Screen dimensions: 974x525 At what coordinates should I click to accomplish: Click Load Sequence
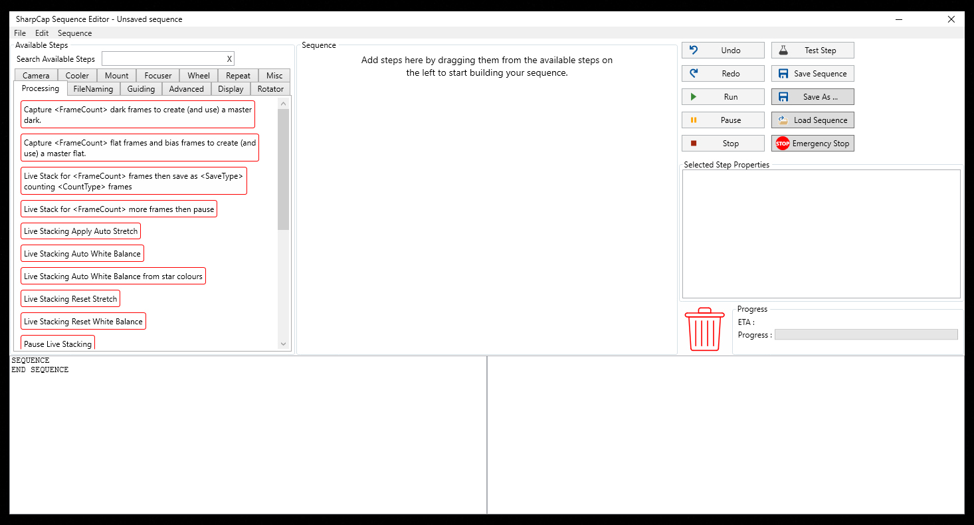[x=813, y=120]
